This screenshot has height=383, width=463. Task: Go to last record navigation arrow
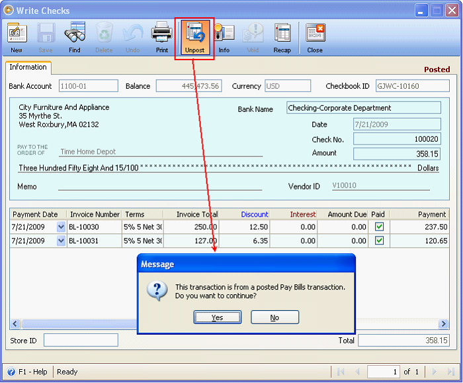click(450, 372)
